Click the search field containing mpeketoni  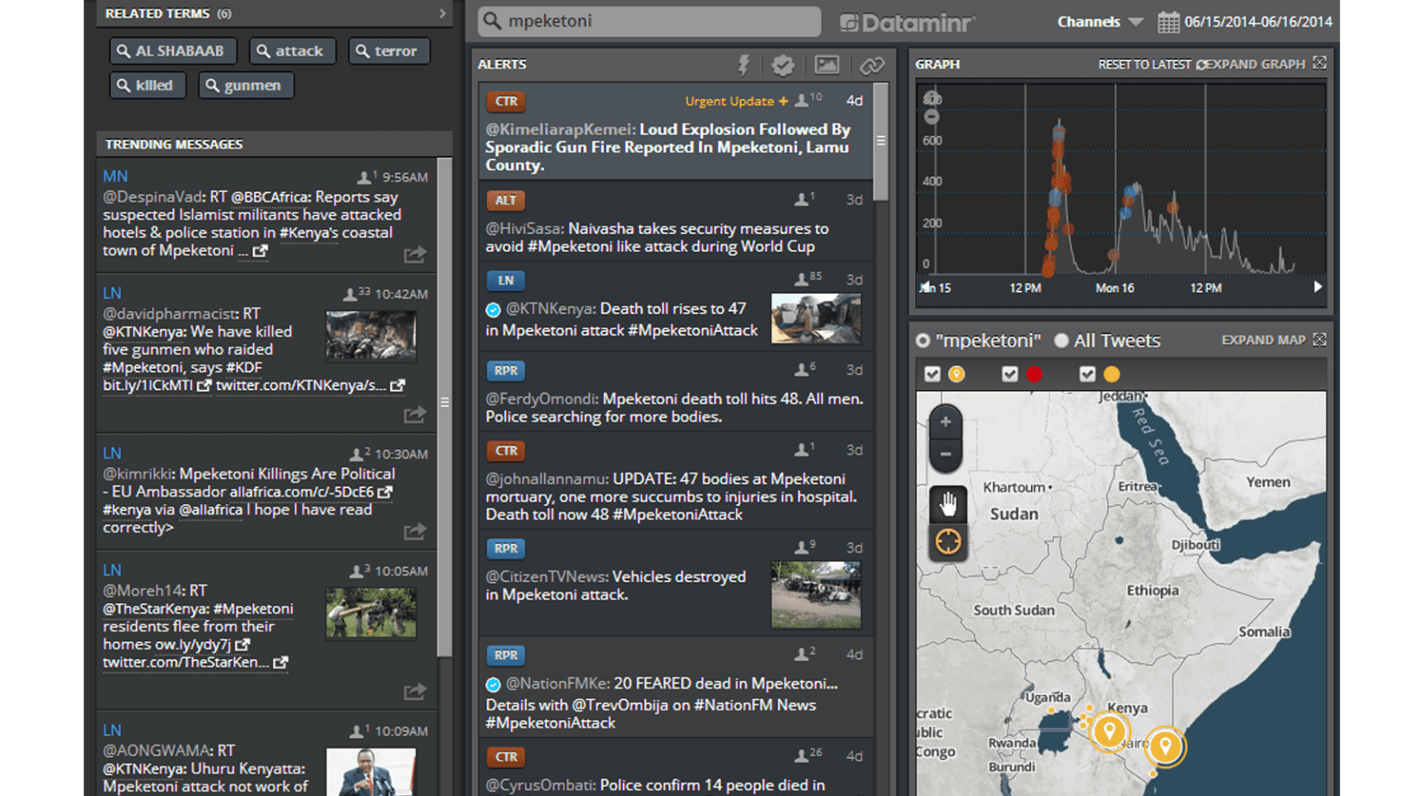(650, 21)
